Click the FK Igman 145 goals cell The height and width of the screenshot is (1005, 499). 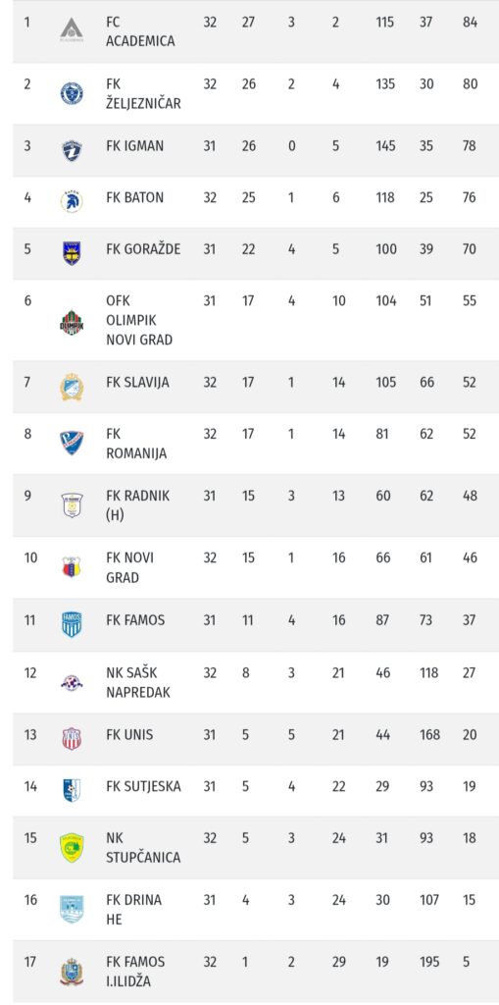(385, 146)
